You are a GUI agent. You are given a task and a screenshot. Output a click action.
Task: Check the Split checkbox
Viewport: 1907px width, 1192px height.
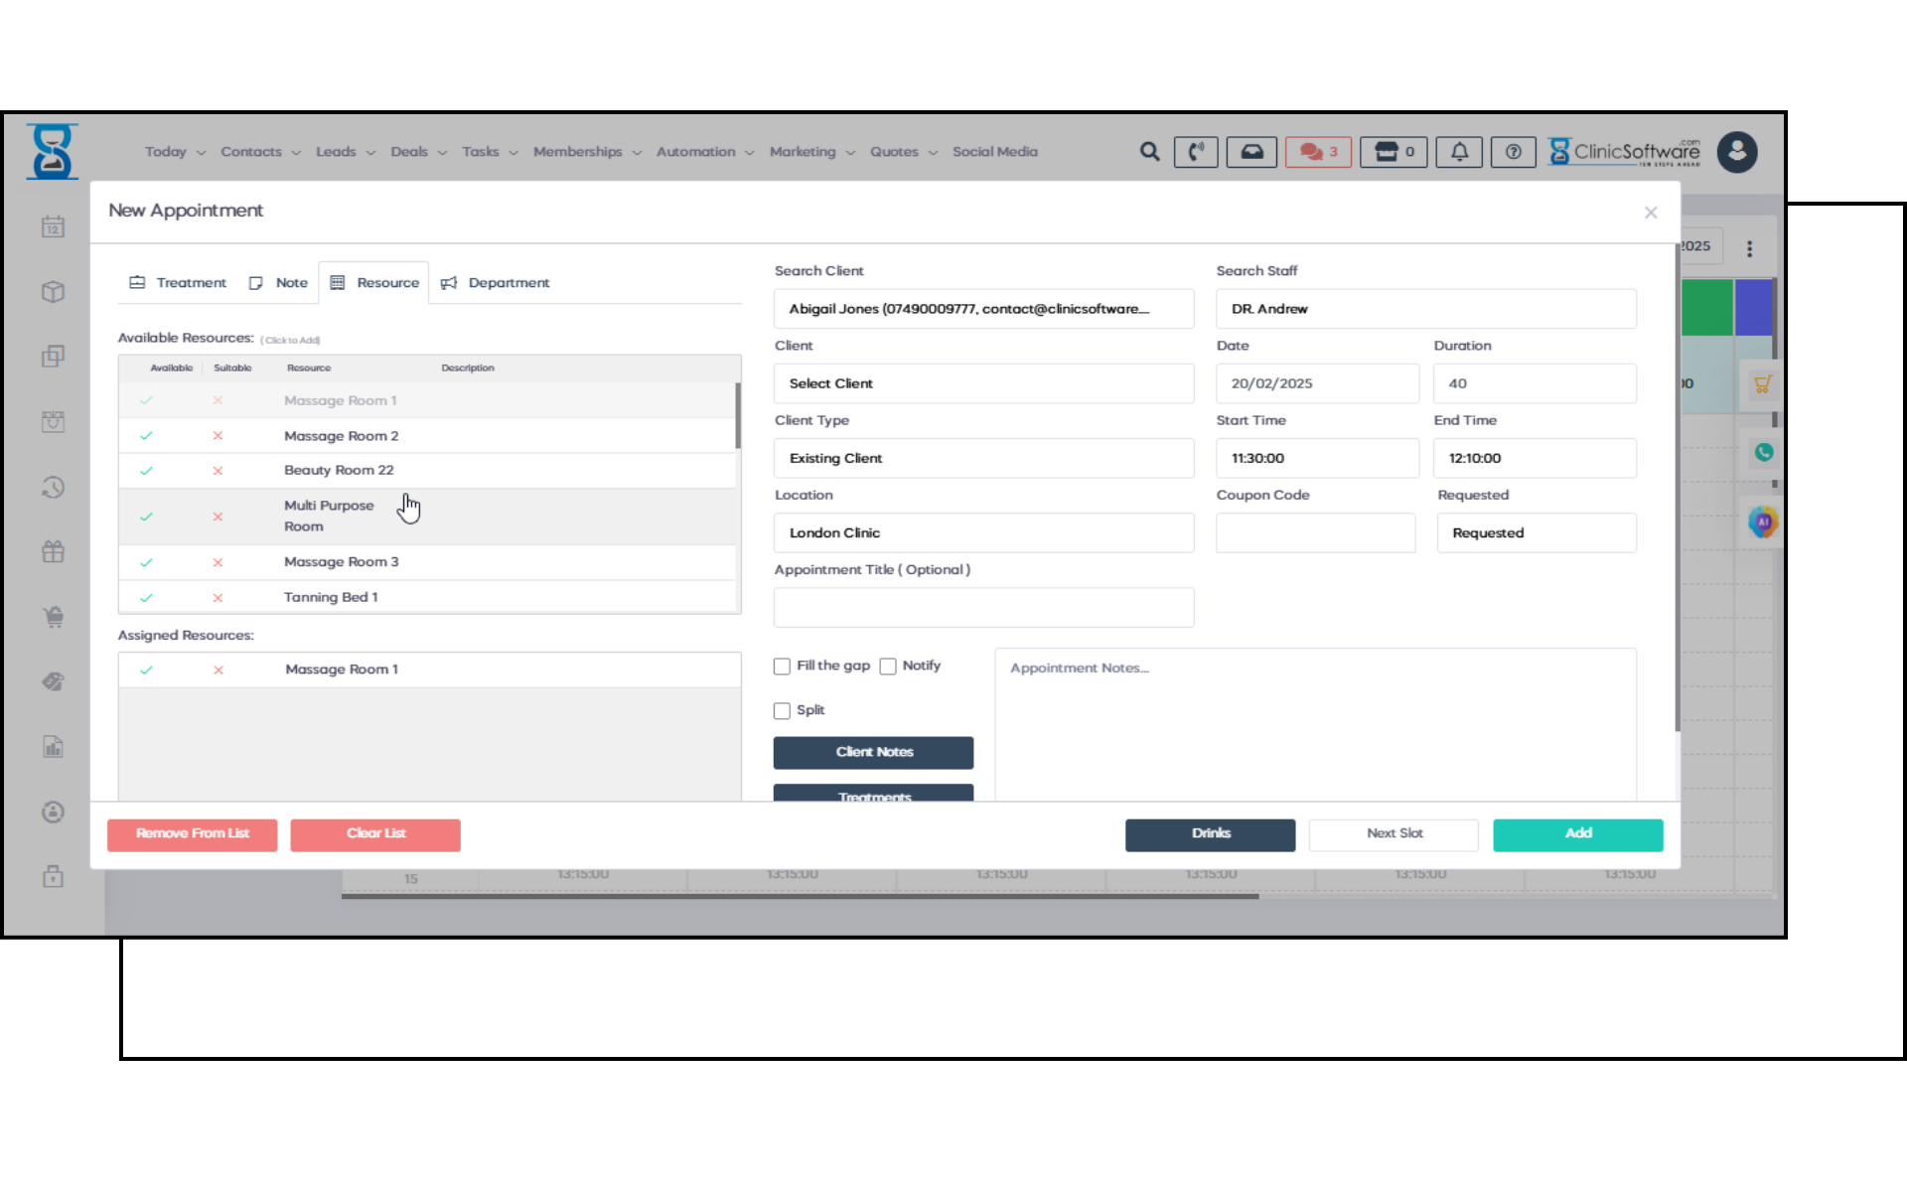pyautogui.click(x=782, y=711)
